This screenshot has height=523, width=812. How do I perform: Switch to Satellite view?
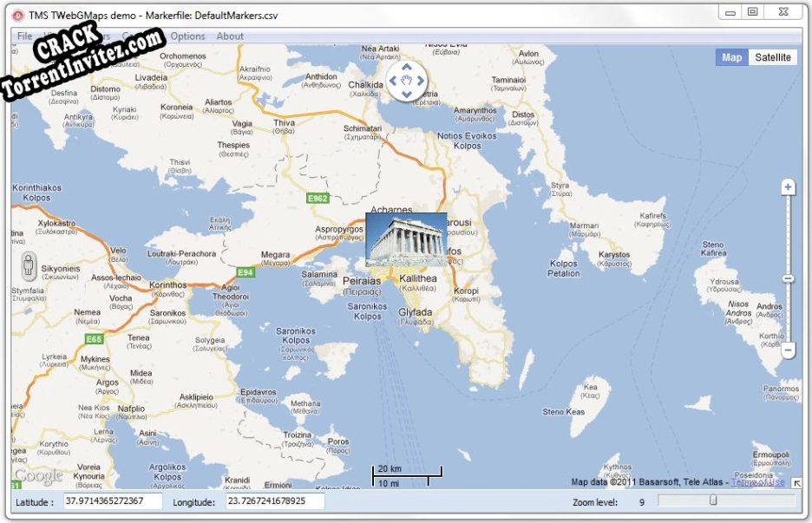[x=773, y=57]
